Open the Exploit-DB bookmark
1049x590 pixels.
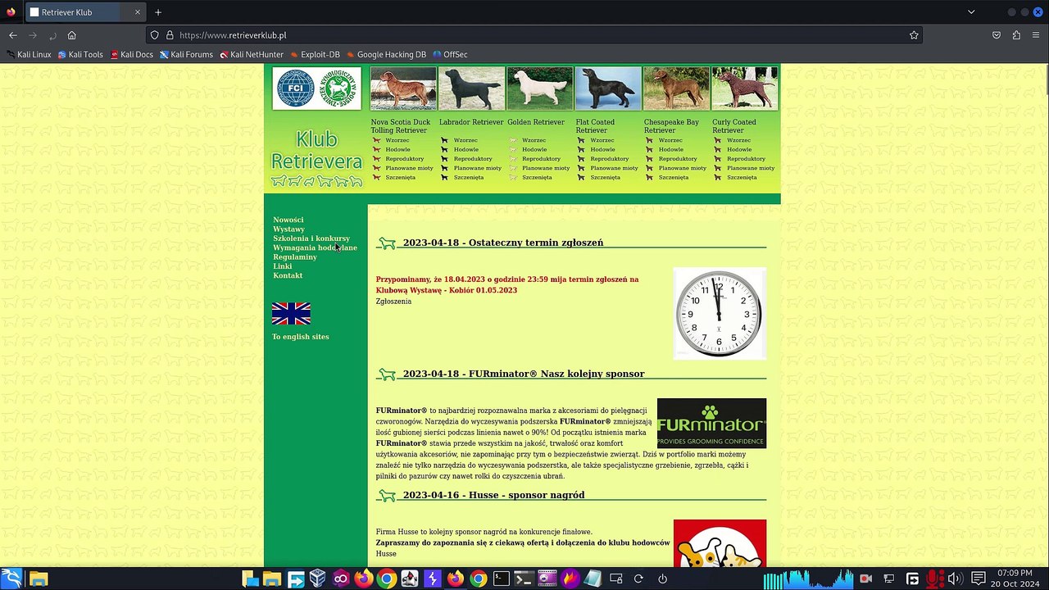point(315,55)
